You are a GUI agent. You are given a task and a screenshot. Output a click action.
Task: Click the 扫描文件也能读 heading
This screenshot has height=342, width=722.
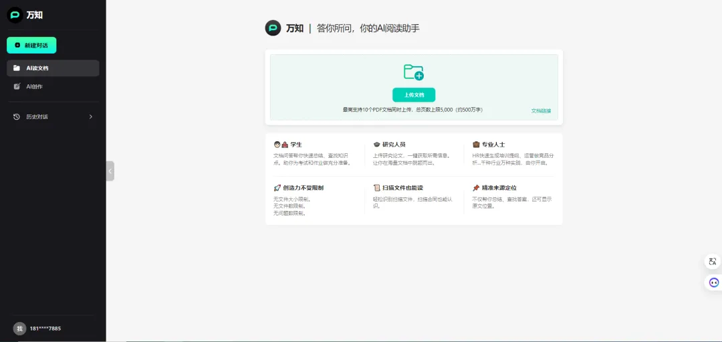[402, 188]
